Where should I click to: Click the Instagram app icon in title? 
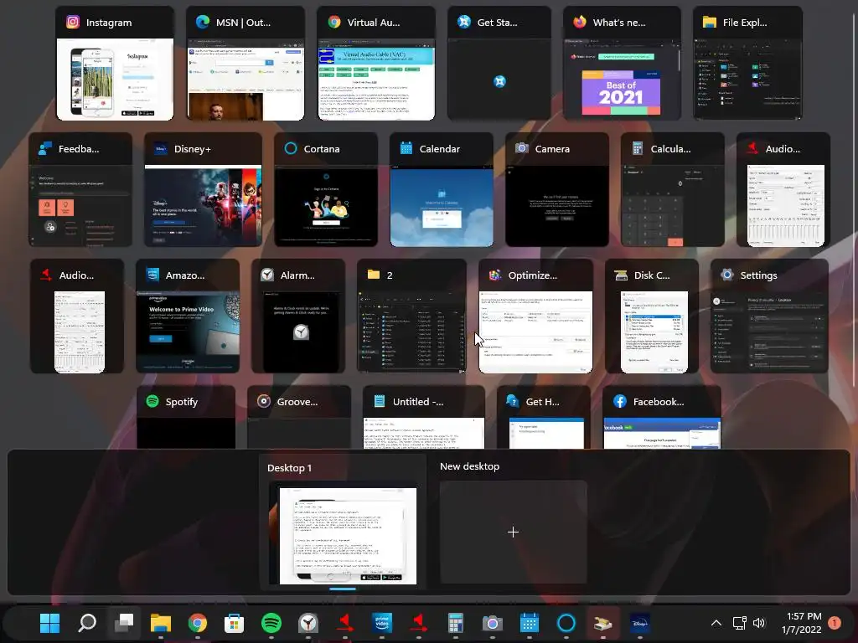click(73, 22)
